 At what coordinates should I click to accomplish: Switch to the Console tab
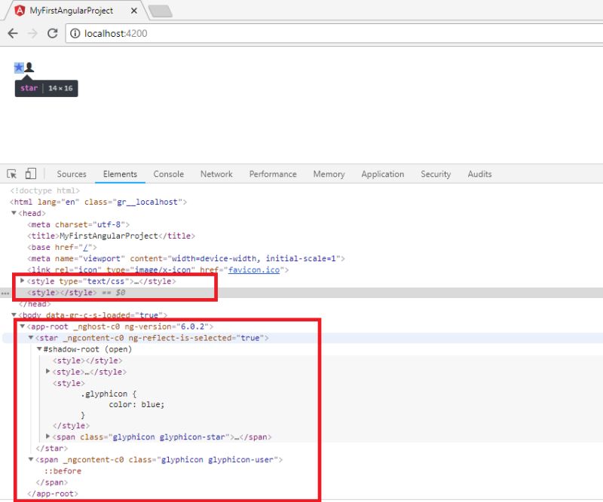point(168,174)
